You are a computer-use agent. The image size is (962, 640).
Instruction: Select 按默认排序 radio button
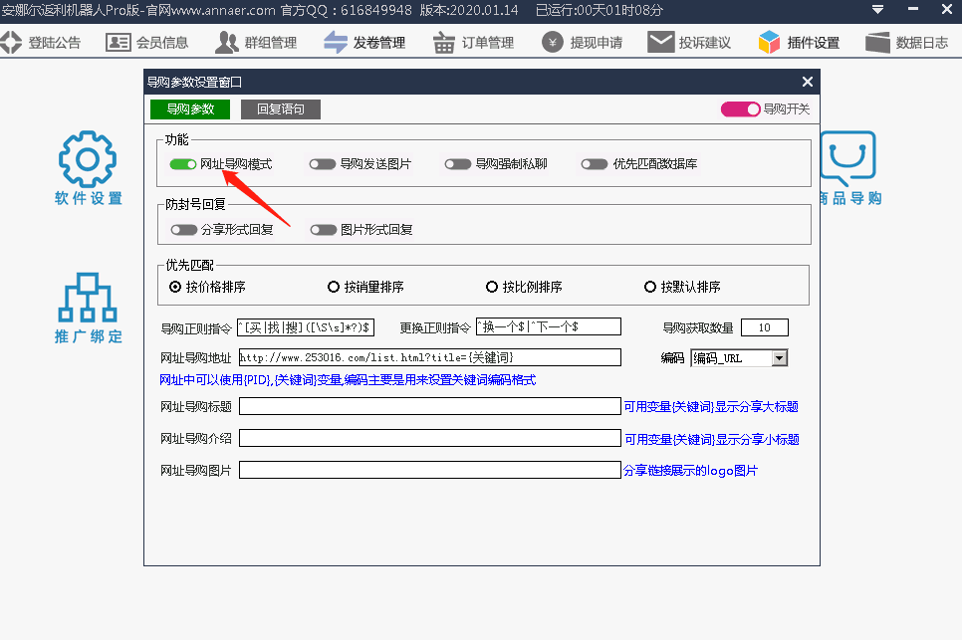[x=650, y=287]
